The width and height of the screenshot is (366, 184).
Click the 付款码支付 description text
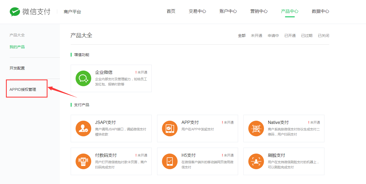[x=121, y=165]
